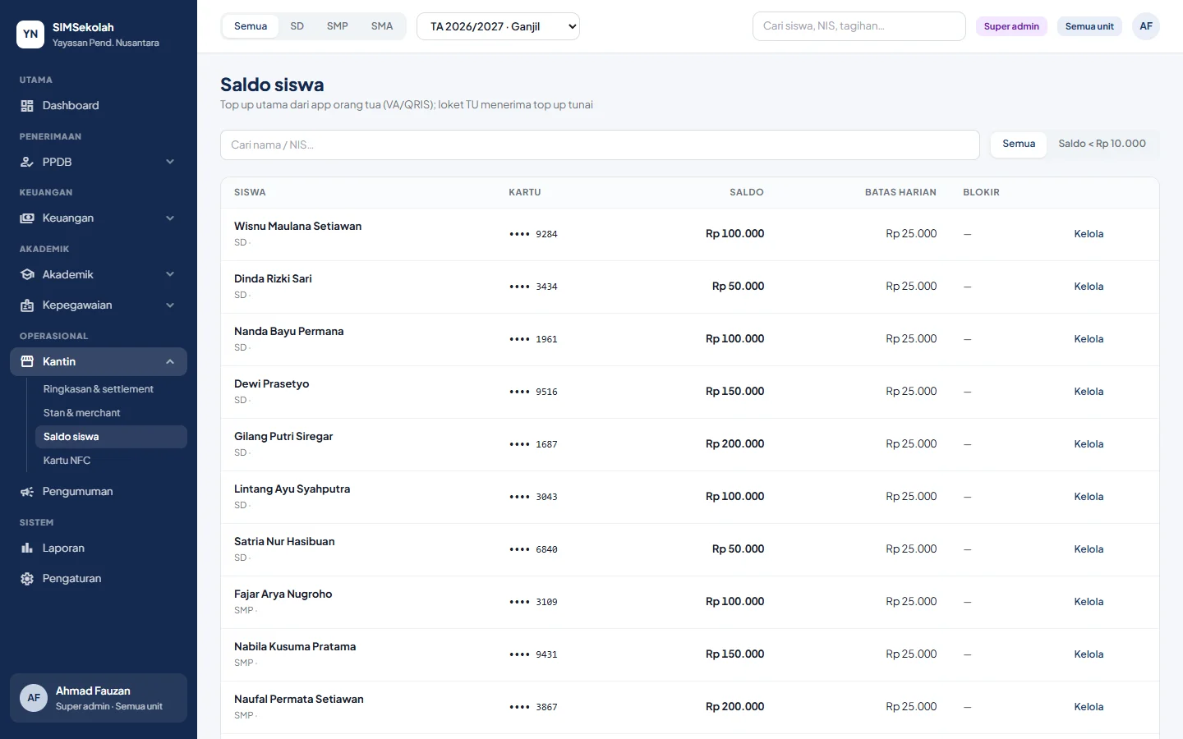This screenshot has width=1183, height=739.
Task: Click the SALDO column header
Action: (x=747, y=192)
